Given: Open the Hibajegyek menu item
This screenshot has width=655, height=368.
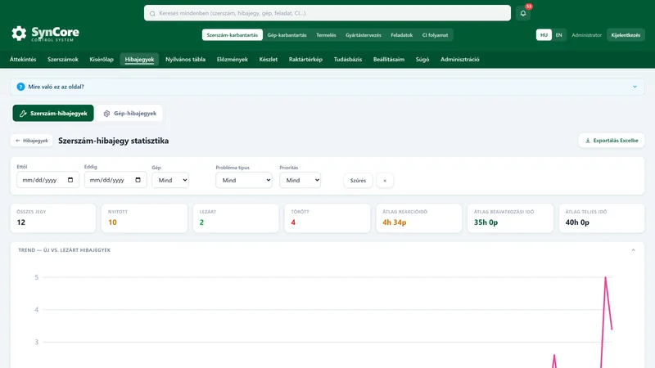Looking at the screenshot, I should (139, 59).
